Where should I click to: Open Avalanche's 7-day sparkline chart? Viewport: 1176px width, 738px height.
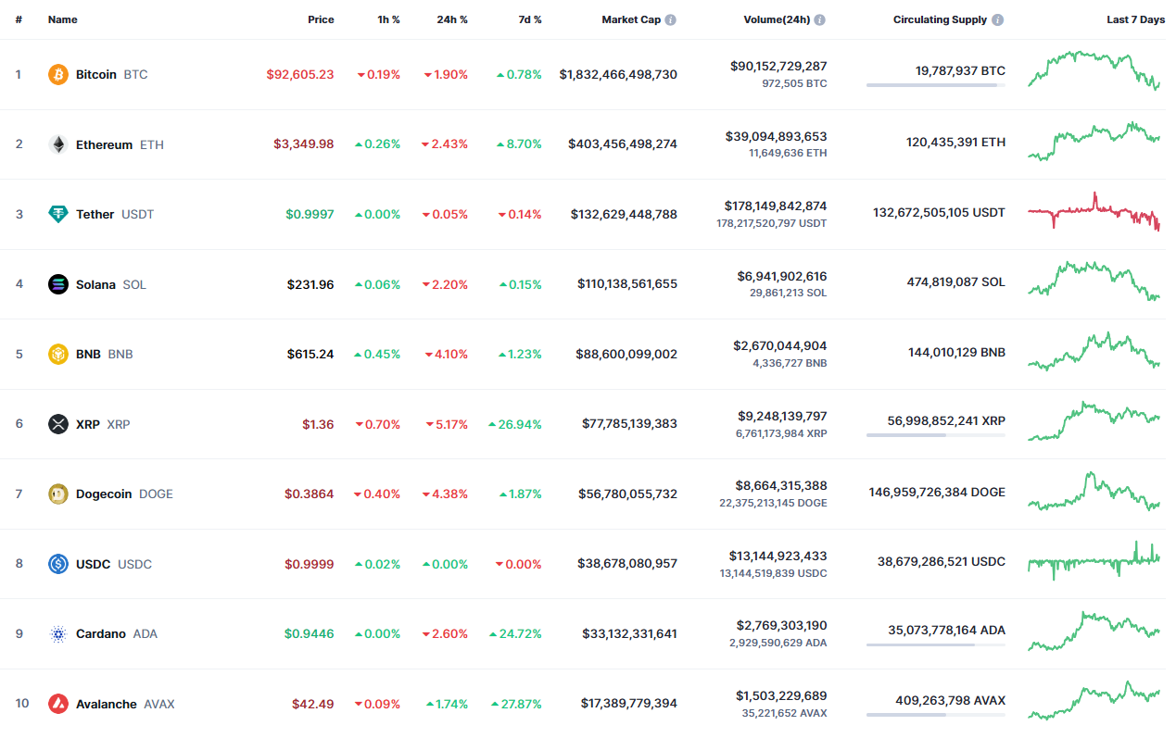click(1094, 701)
